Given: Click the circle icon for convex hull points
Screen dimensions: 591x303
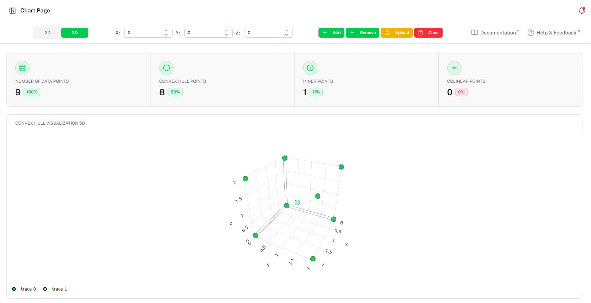Looking at the screenshot, I should (167, 68).
